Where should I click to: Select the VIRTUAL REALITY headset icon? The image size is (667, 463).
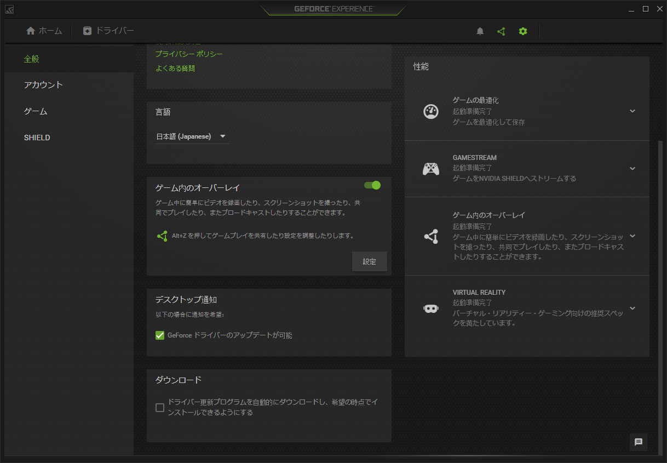(431, 308)
